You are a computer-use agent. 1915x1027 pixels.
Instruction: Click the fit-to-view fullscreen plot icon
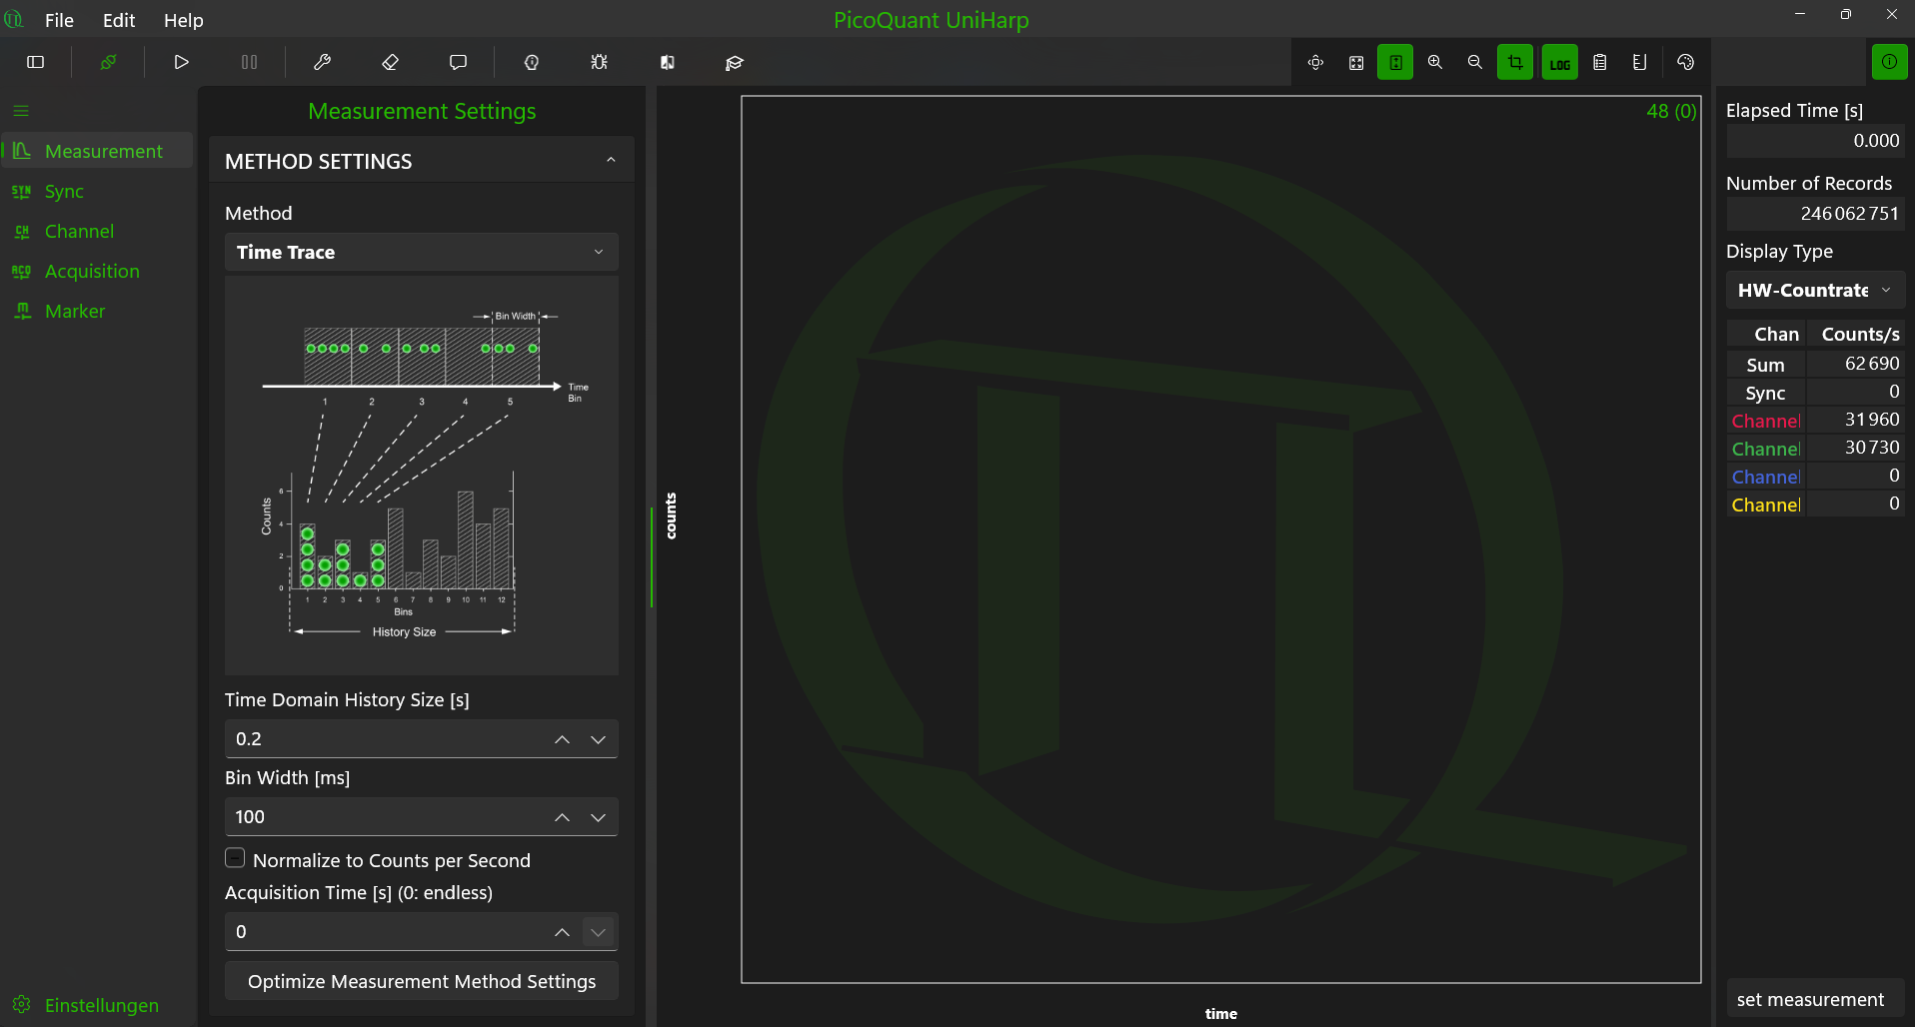pyautogui.click(x=1356, y=62)
